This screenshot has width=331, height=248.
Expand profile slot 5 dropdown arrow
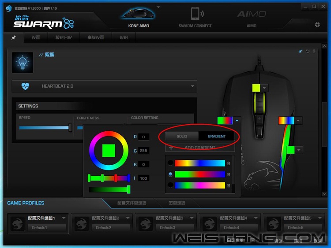point(320,218)
